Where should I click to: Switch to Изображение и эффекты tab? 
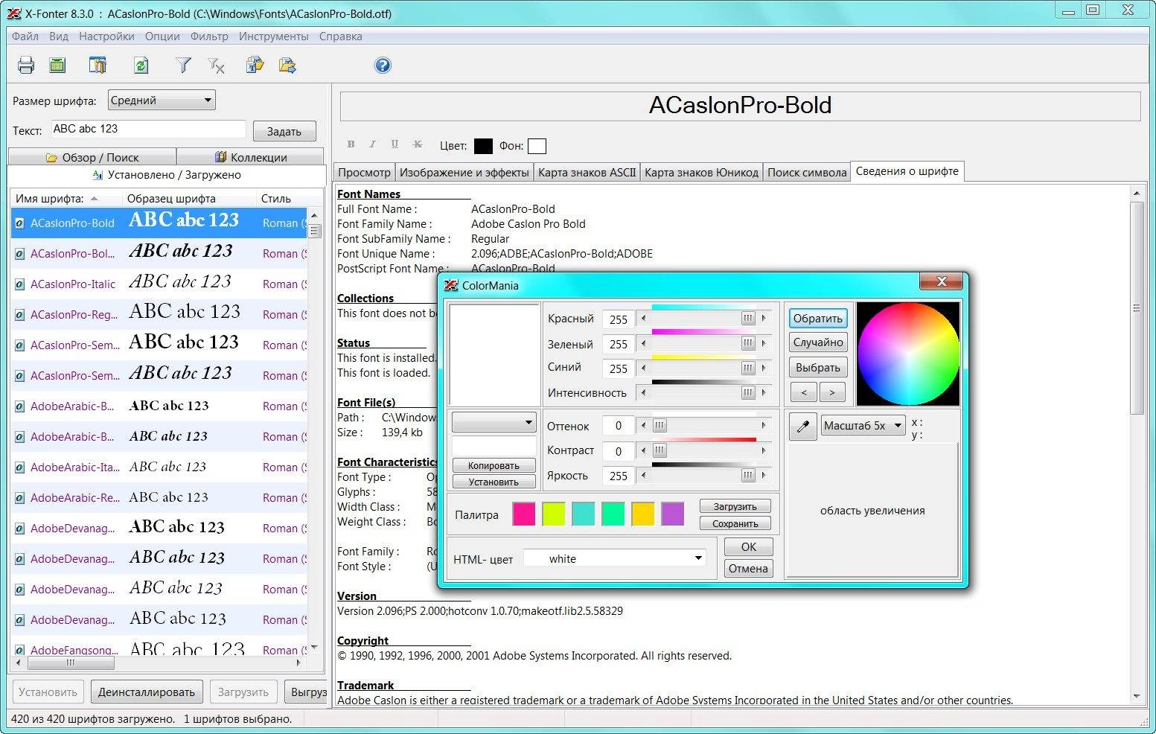464,173
